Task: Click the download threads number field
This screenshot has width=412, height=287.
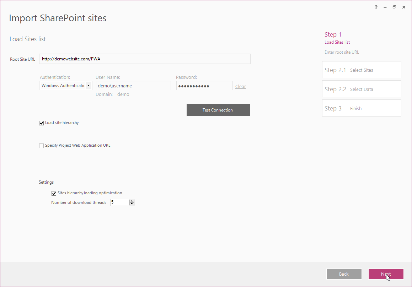Action: [x=120, y=202]
